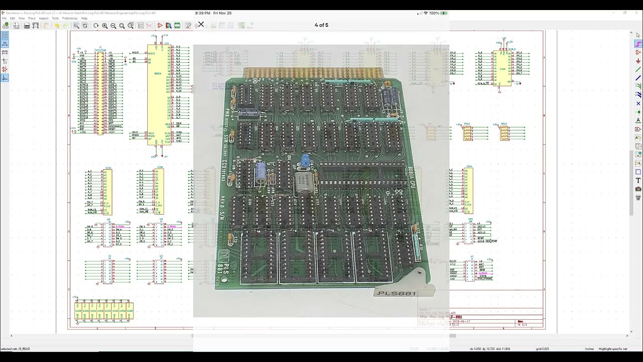Click the PLS-881 circuit board photo

[321, 181]
